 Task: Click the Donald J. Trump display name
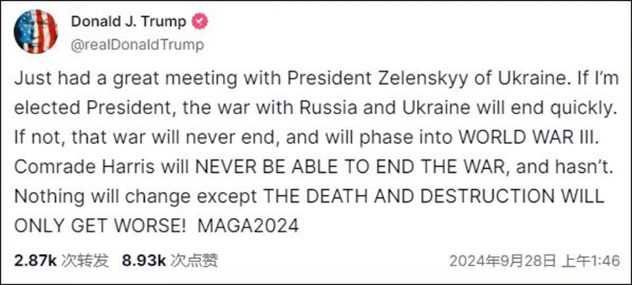128,22
